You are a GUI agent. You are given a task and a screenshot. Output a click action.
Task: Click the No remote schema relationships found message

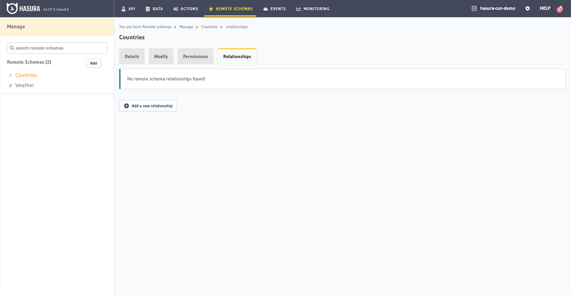tap(166, 79)
